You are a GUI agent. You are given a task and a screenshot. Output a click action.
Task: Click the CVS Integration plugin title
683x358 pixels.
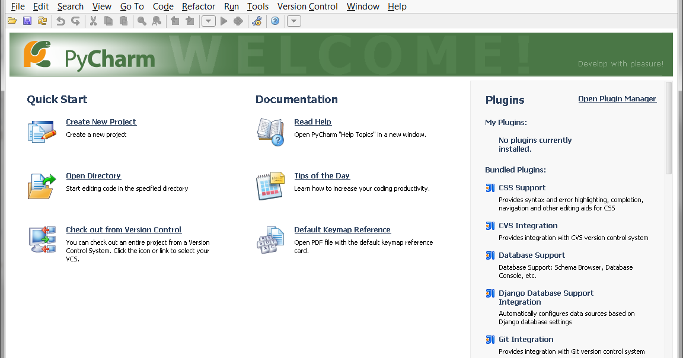point(528,226)
